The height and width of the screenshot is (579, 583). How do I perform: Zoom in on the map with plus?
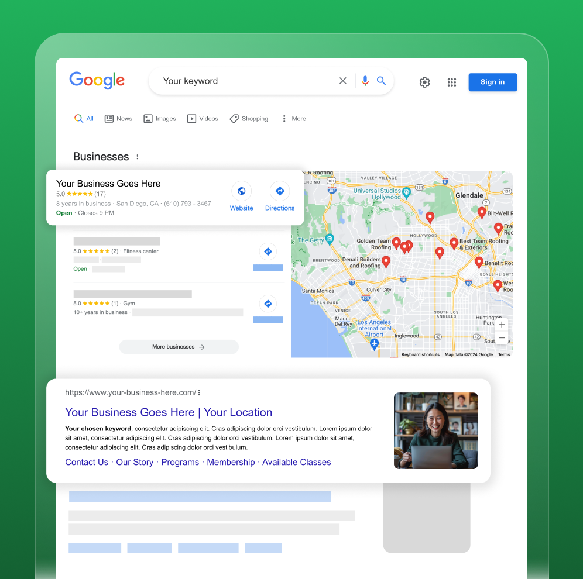pyautogui.click(x=502, y=325)
